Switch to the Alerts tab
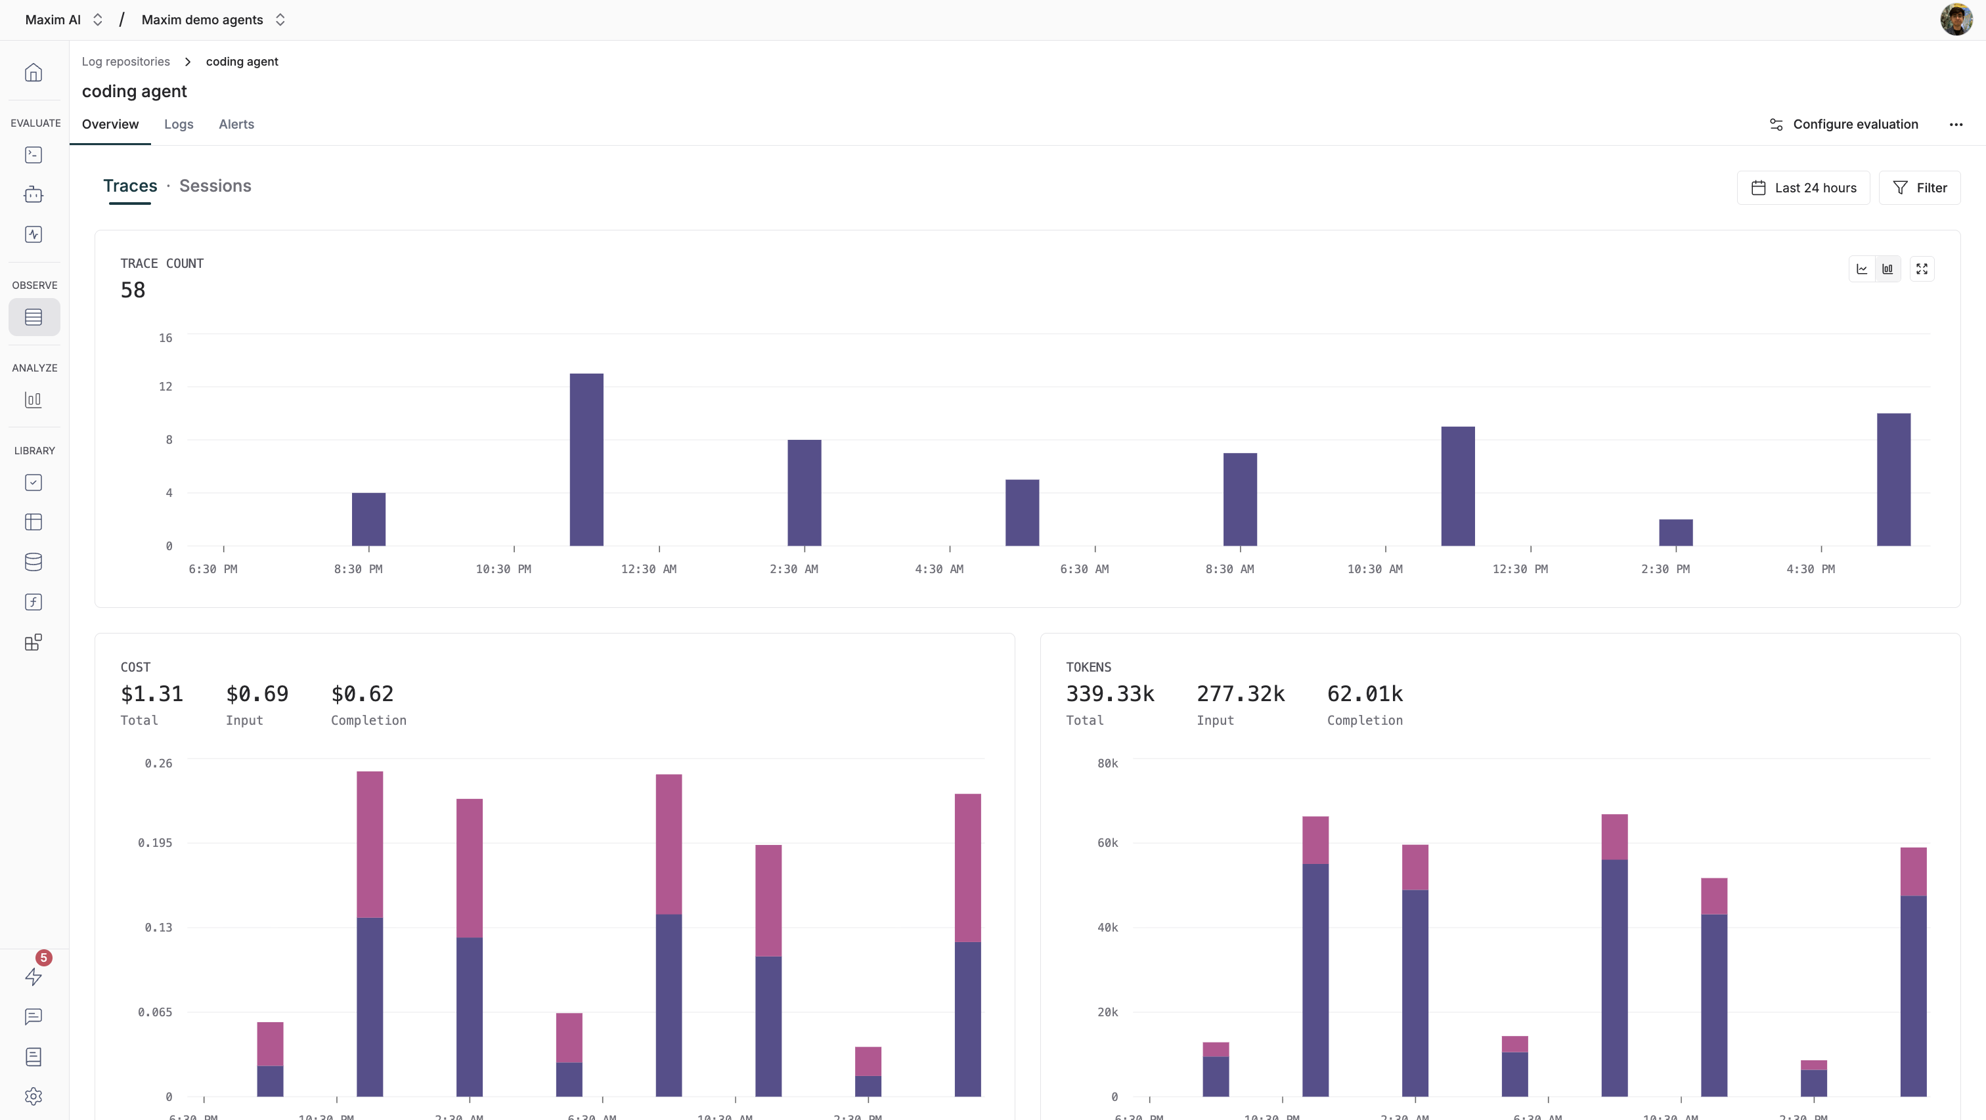The height and width of the screenshot is (1120, 1986). coord(236,124)
